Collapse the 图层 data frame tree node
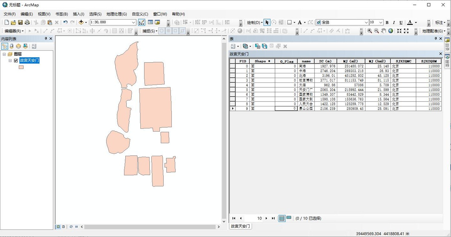 (x=4, y=54)
